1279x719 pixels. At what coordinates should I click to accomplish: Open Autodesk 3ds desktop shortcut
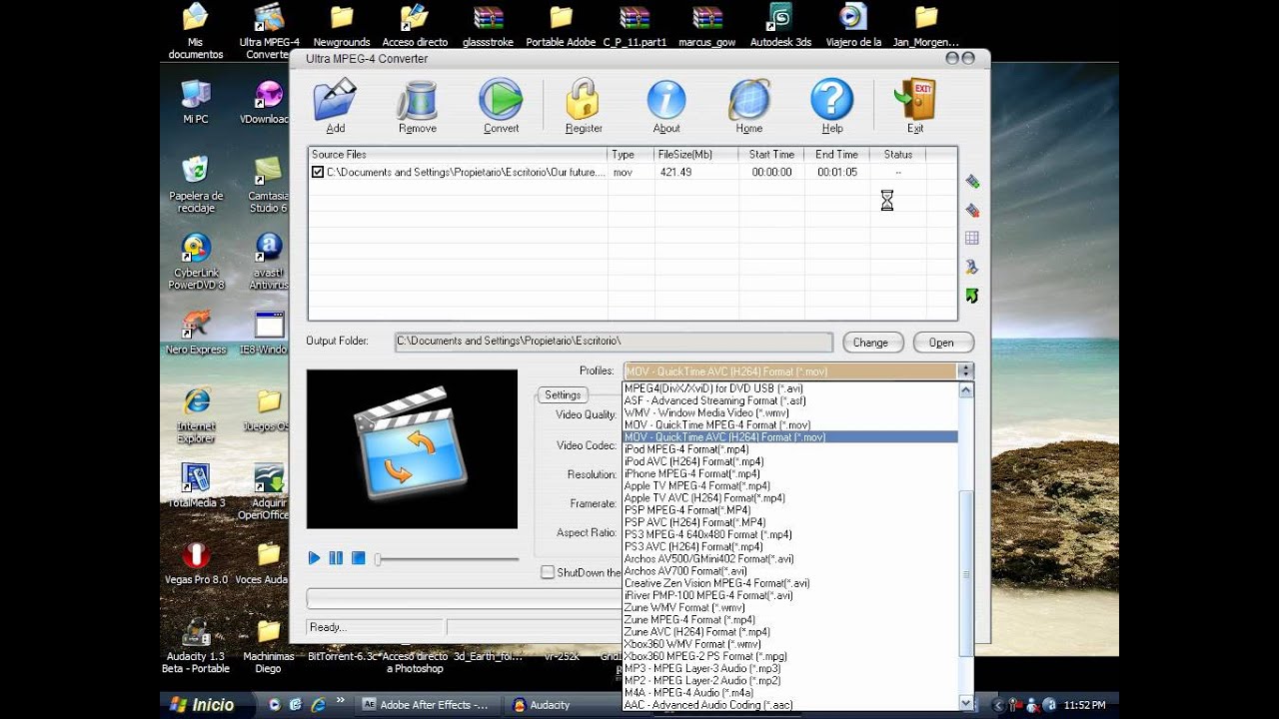[x=780, y=25]
